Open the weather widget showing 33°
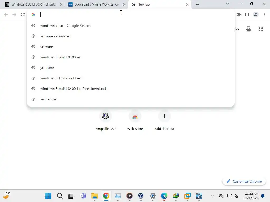This screenshot has height=202, width=270. pos(7,195)
